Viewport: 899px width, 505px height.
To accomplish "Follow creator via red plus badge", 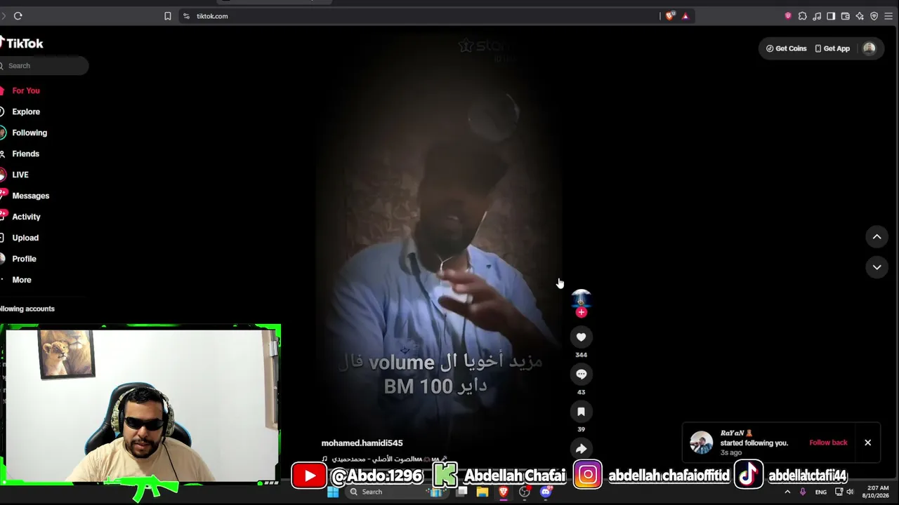I will point(581,313).
